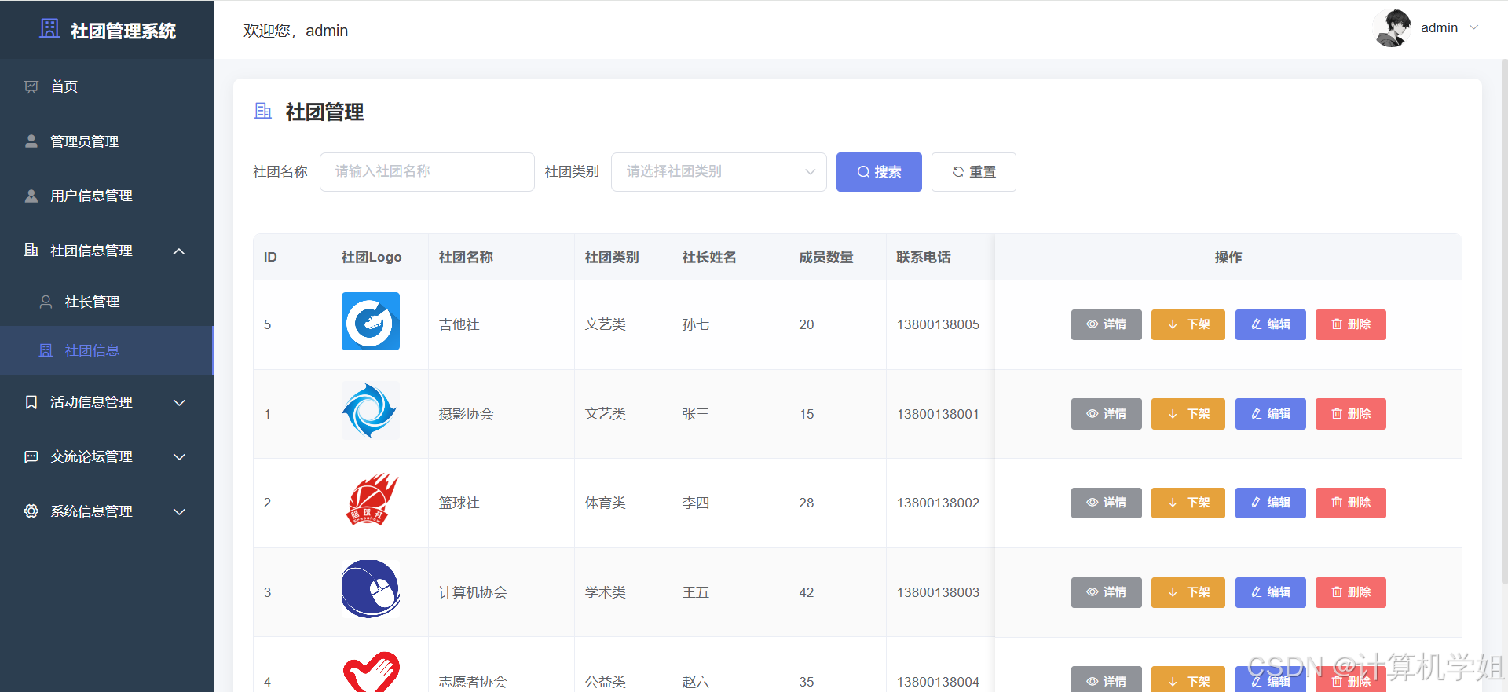Open the 志愿者协会 heart logo image
This screenshot has width=1508, height=692.
(371, 671)
